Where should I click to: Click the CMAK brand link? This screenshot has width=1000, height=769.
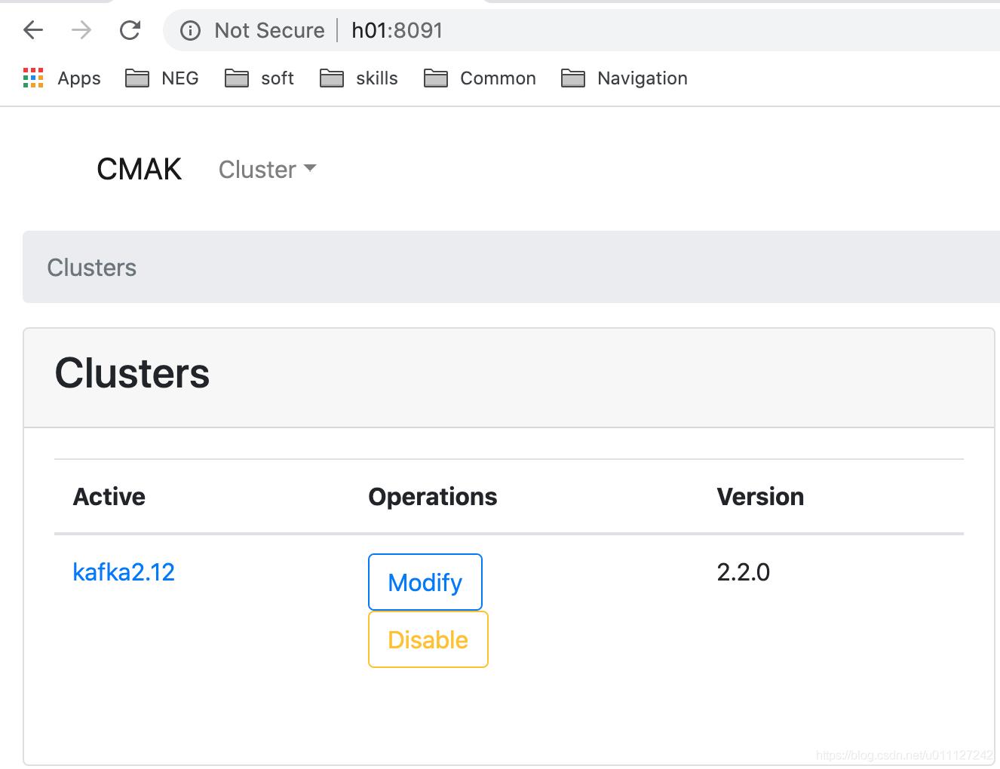tap(139, 169)
